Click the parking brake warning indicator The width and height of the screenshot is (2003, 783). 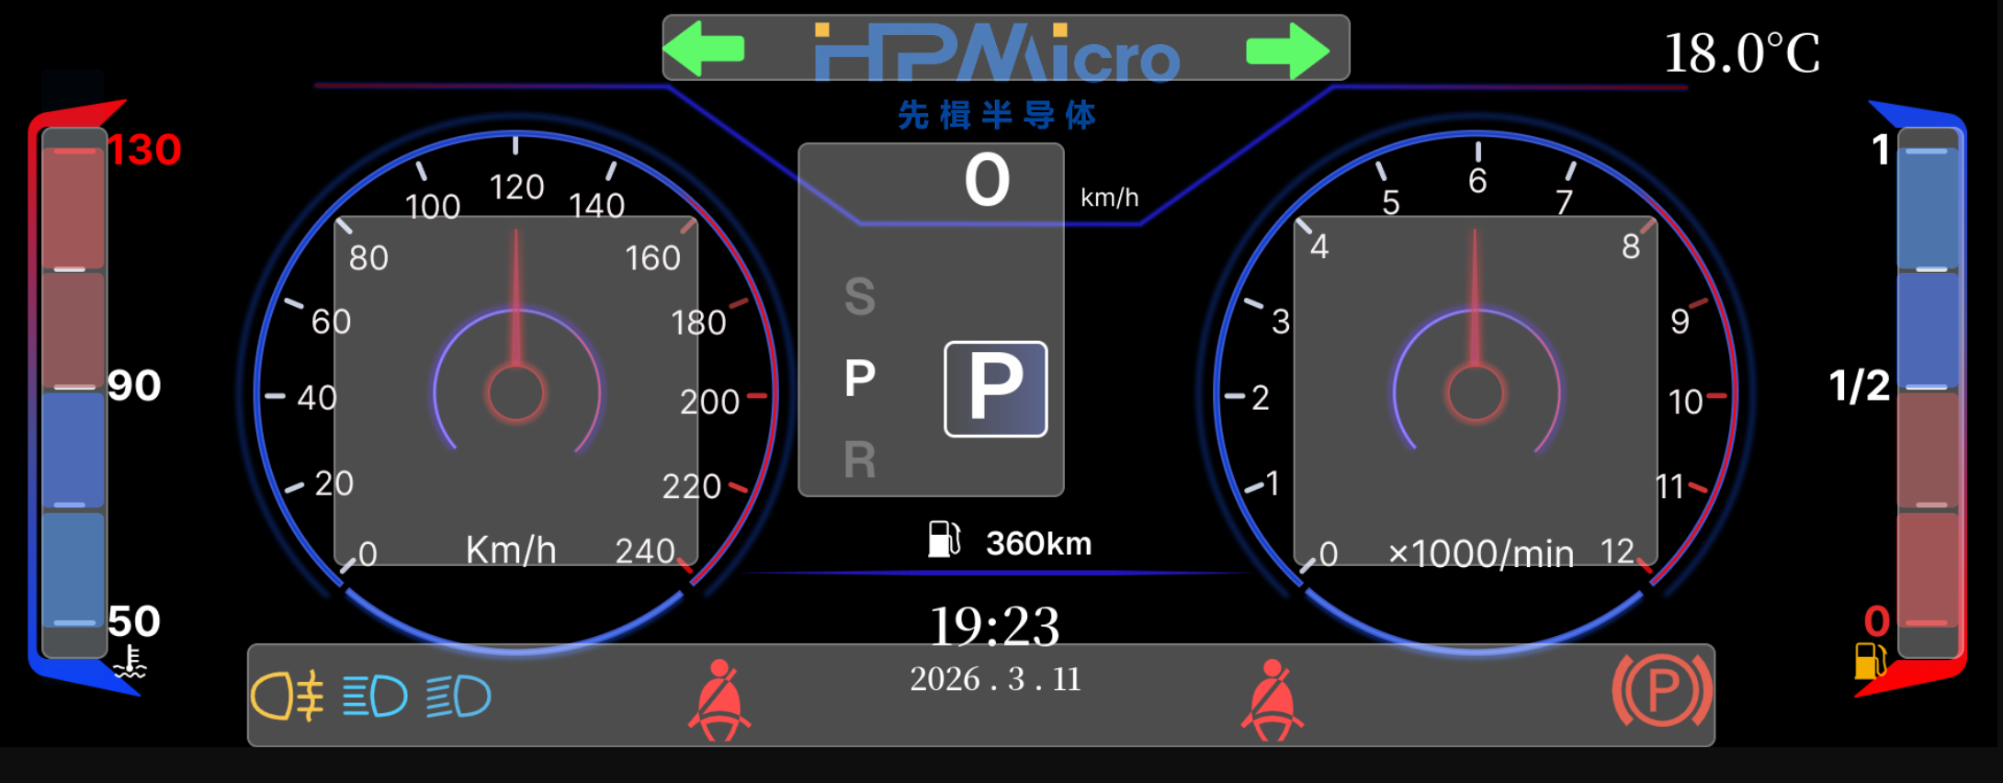tap(1662, 690)
